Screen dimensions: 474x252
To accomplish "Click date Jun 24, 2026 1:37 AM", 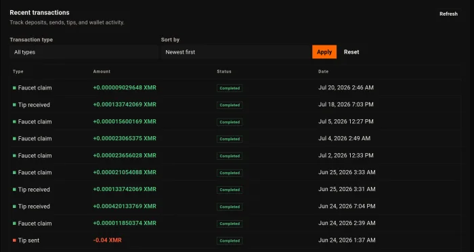I will [347, 240].
